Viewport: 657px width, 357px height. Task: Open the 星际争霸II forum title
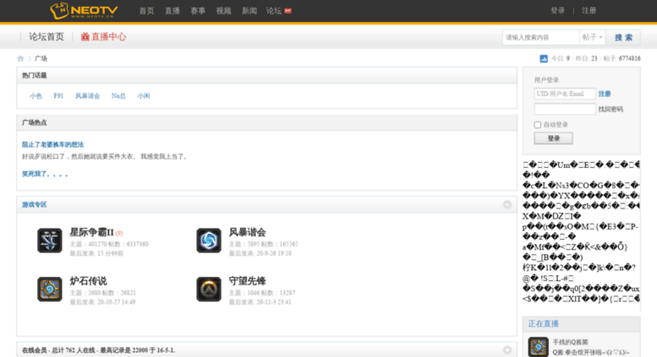point(92,232)
